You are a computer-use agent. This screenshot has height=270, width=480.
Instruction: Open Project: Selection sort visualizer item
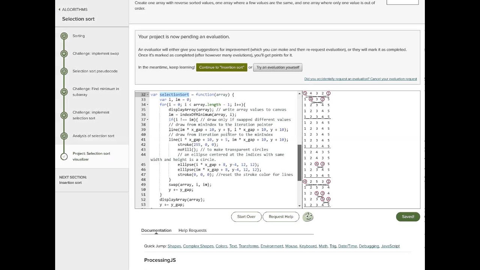pos(91,156)
